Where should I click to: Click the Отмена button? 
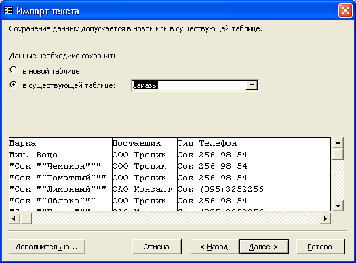click(x=157, y=247)
